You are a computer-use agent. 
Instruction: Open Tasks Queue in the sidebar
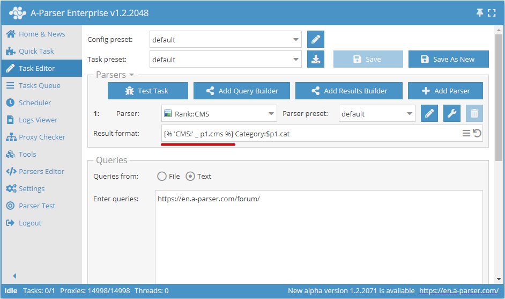point(39,85)
